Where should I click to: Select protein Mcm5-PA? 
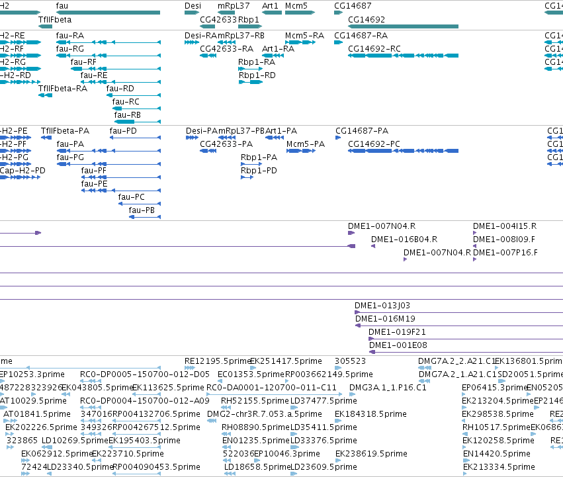click(306, 144)
